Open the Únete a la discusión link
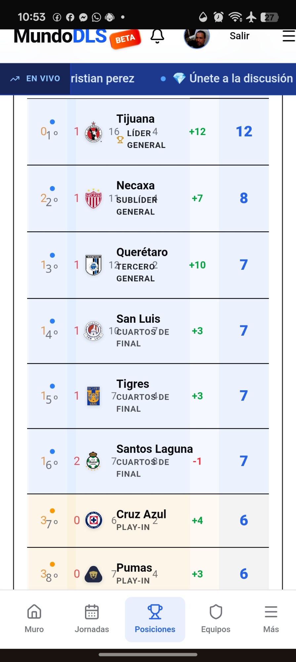The width and height of the screenshot is (296, 662). [x=233, y=78]
